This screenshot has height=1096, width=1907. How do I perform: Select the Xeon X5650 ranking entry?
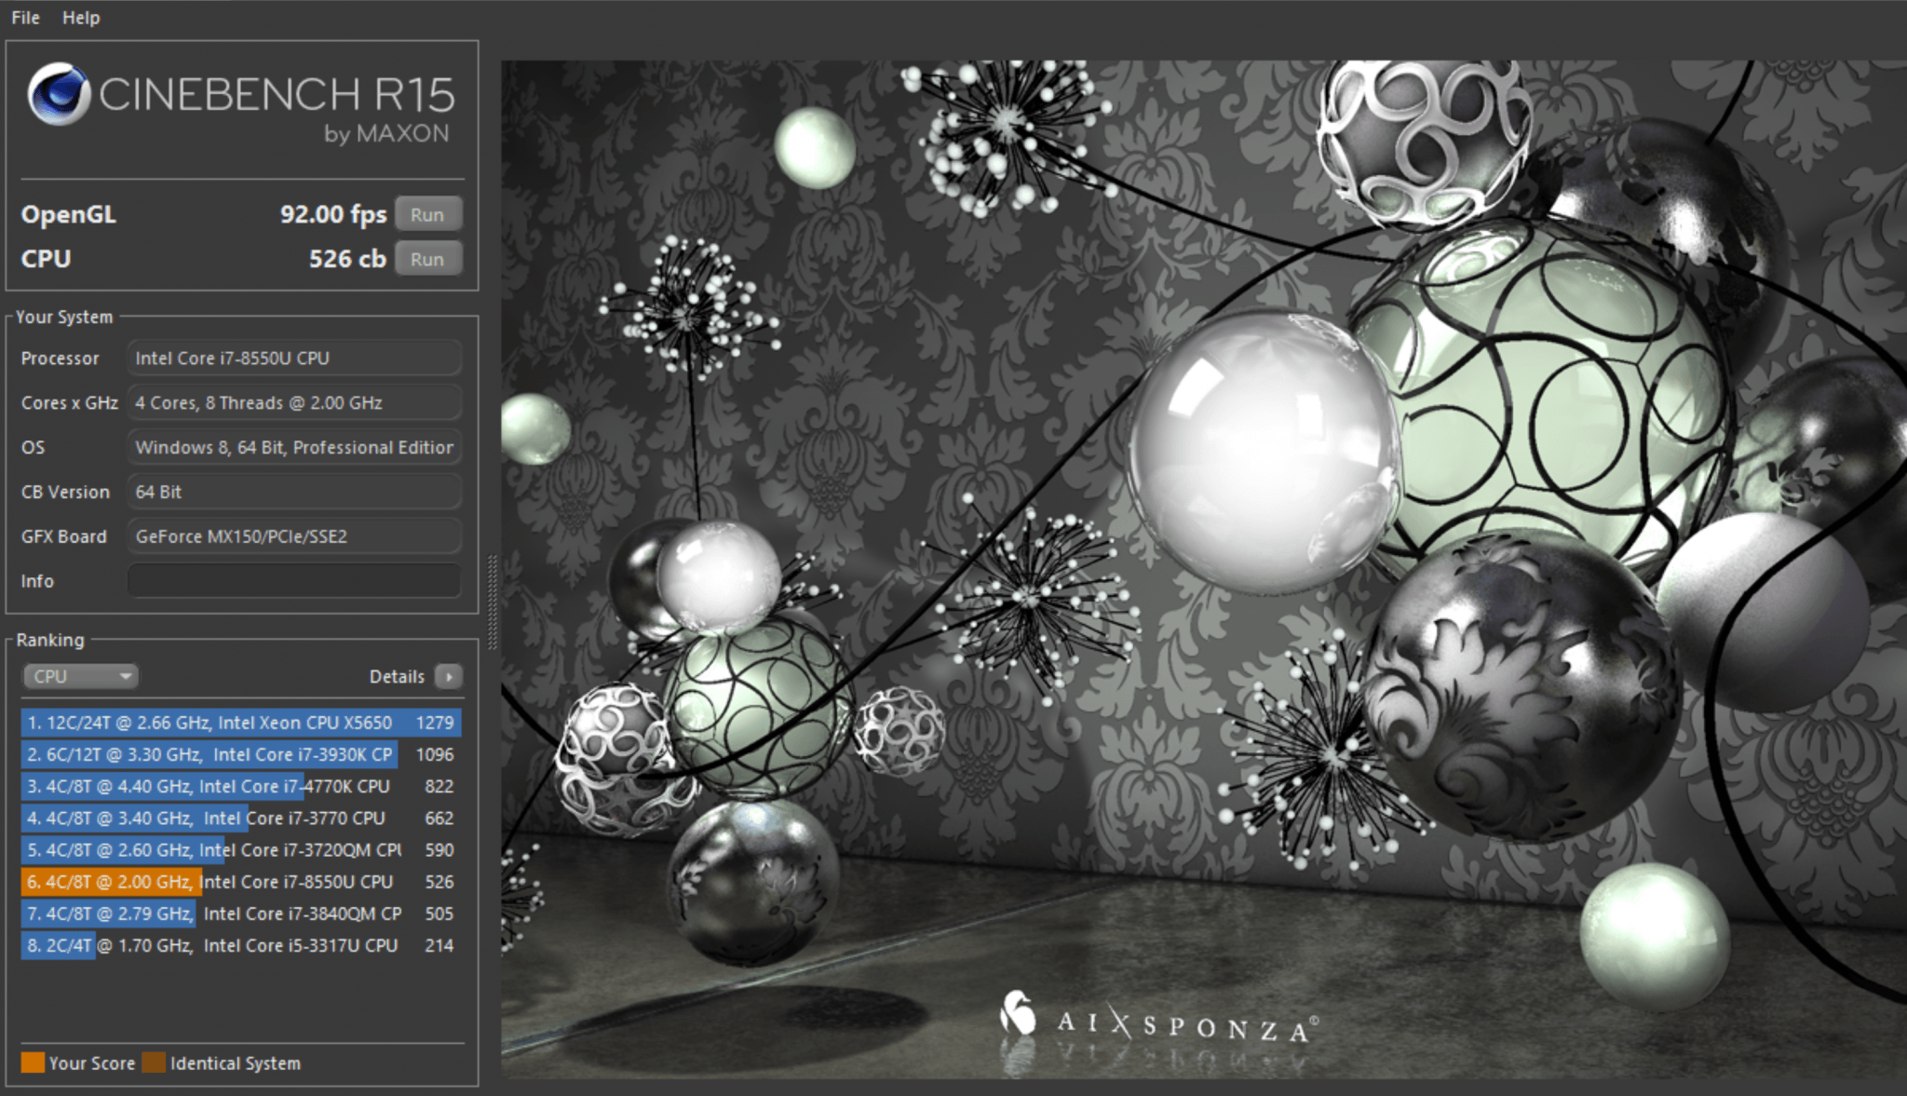(240, 723)
